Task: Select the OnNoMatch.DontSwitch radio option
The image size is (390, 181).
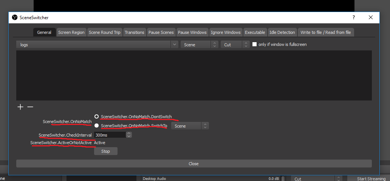Action: coord(96,116)
